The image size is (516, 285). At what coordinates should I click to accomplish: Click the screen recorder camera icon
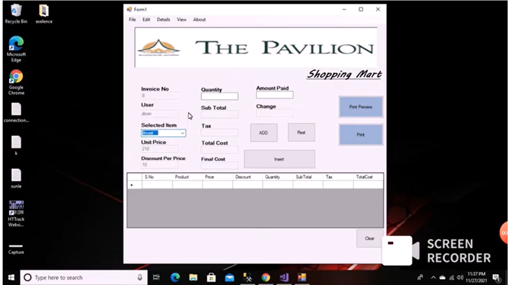401,251
